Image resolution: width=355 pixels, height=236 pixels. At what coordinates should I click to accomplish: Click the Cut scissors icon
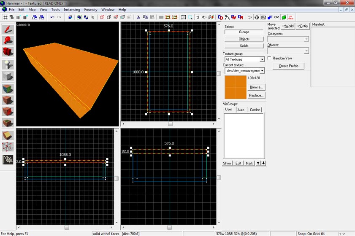138,17
